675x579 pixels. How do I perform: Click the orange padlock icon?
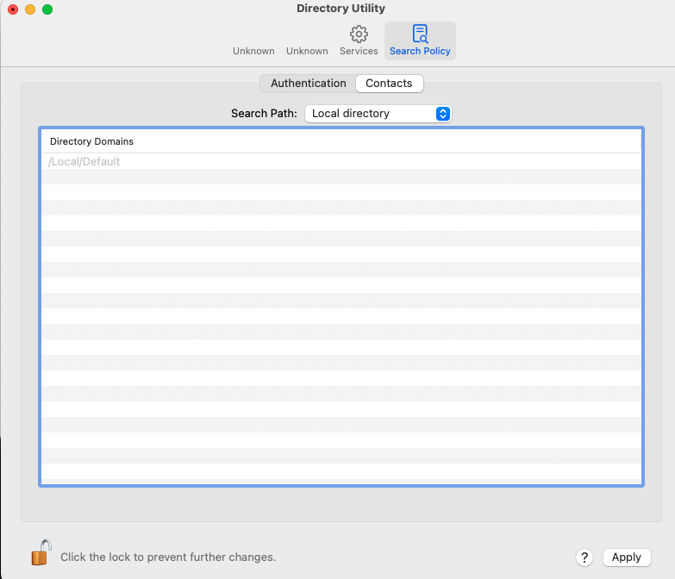click(41, 552)
